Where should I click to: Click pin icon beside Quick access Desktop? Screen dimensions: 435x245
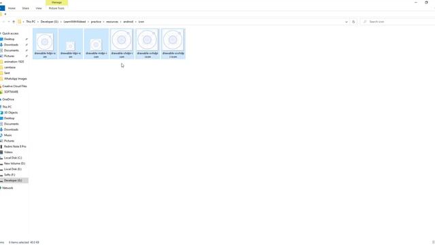pyautogui.click(x=27, y=39)
